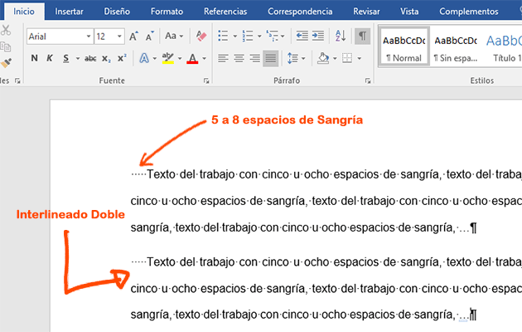Click the Copy icon

5,46
